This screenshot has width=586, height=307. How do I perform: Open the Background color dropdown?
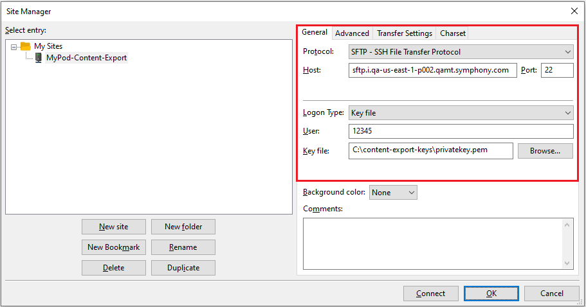393,193
